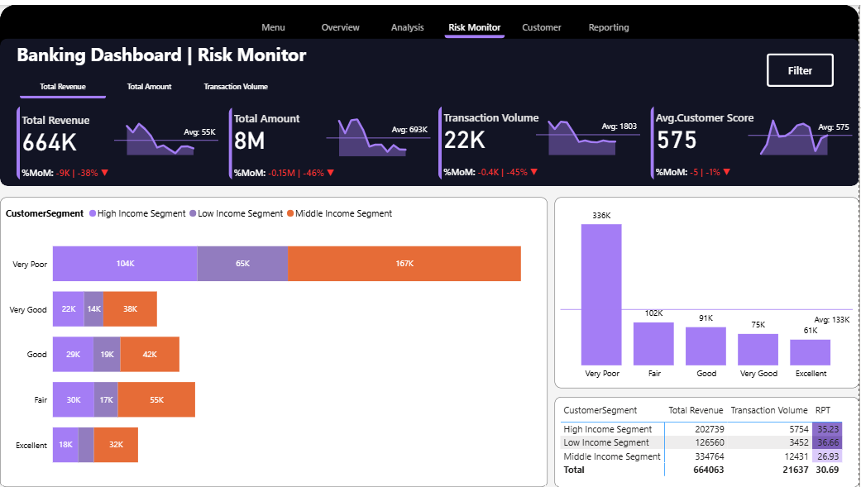Screen dimensions: 861x487
Task: Go to the Analysis page tab
Action: point(407,27)
